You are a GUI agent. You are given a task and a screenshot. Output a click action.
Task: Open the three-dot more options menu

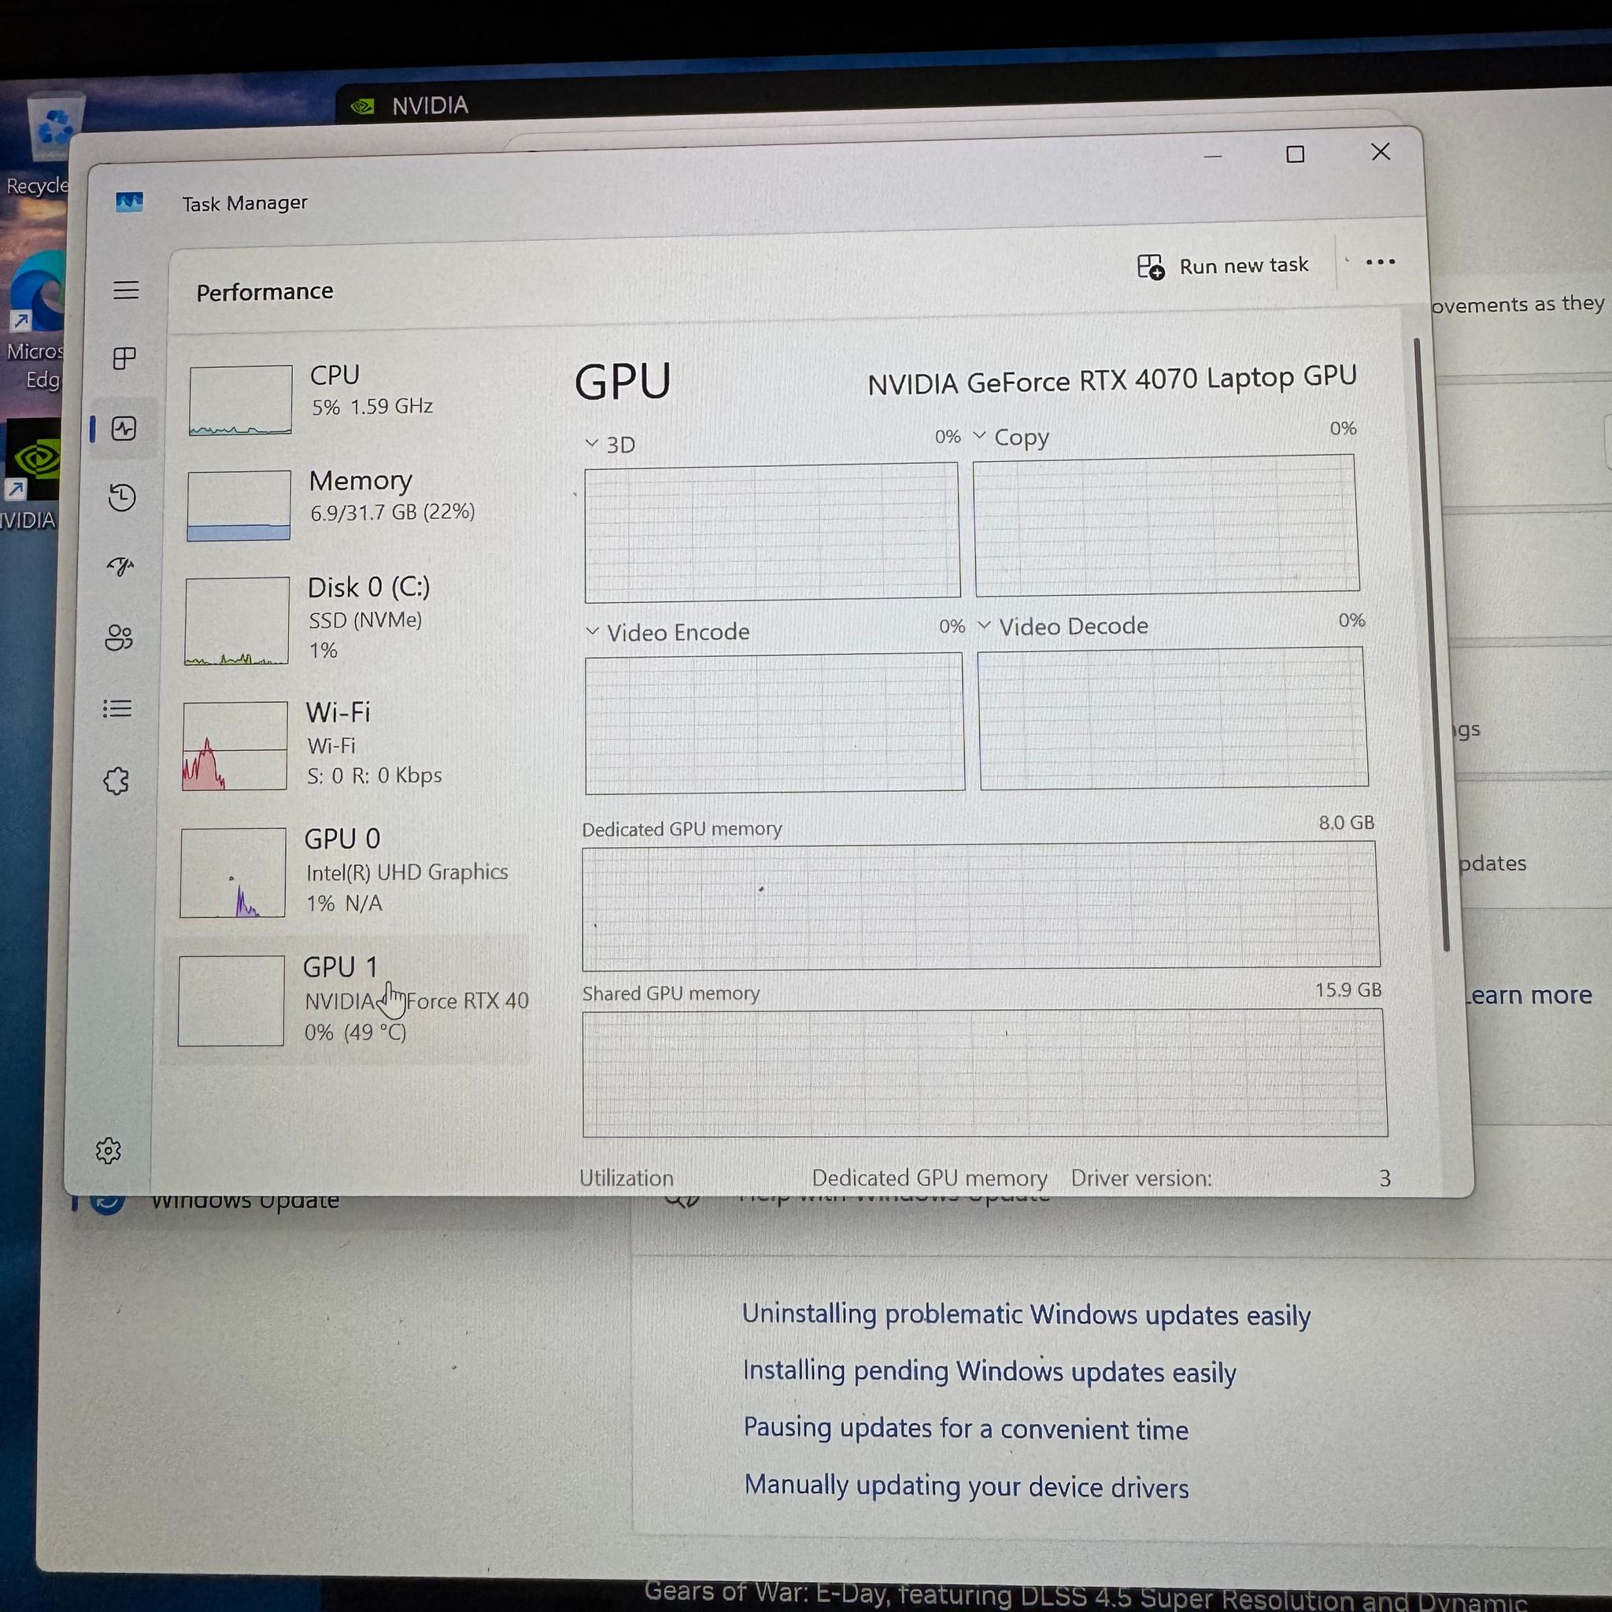1380,262
